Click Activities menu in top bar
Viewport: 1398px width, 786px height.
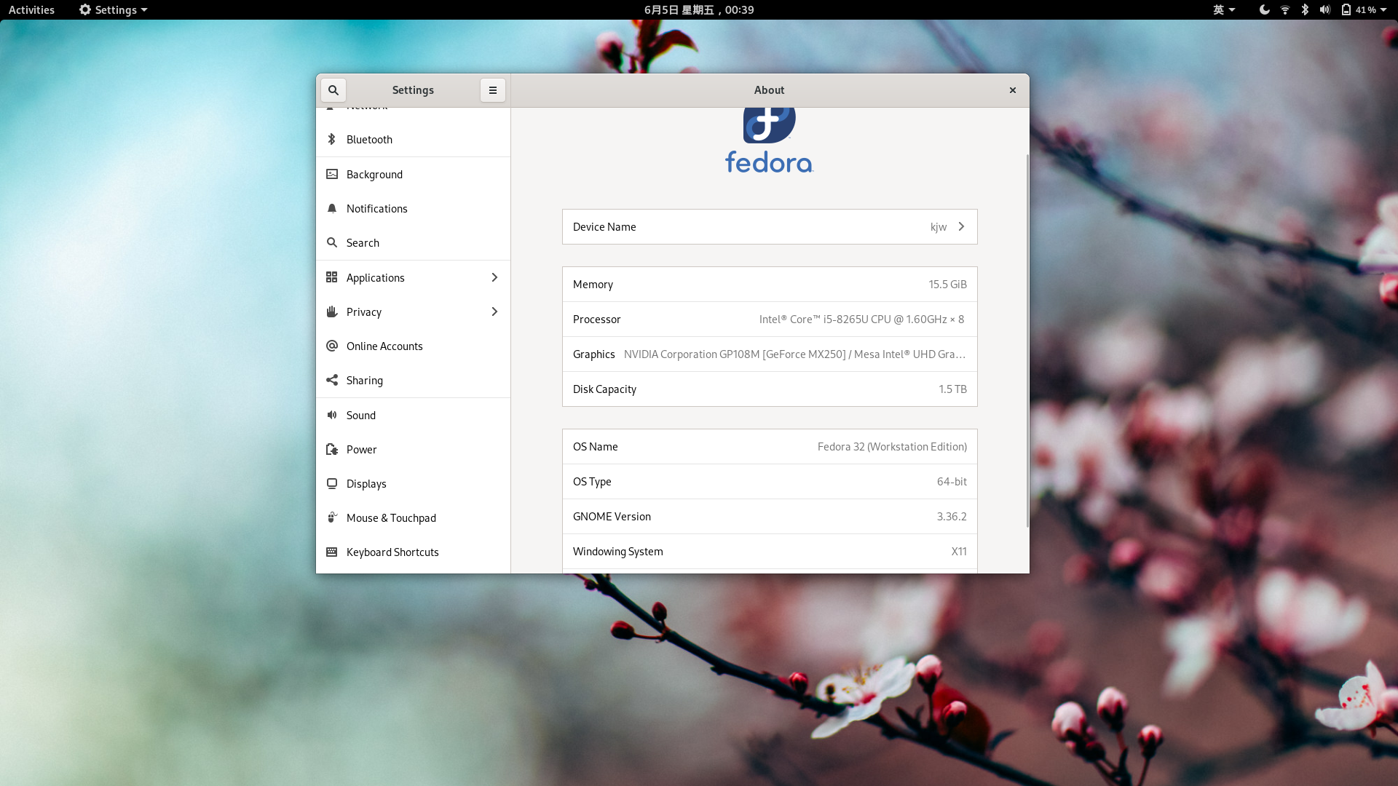point(32,9)
